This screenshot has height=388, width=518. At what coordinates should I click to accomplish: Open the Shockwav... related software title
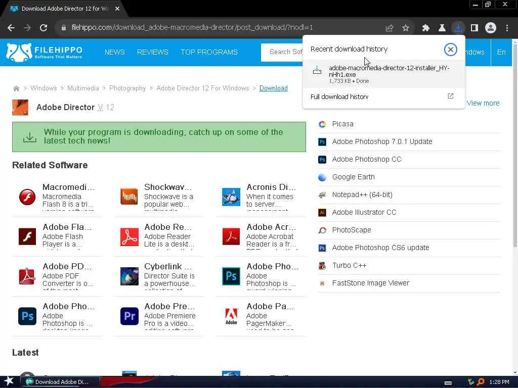point(168,187)
